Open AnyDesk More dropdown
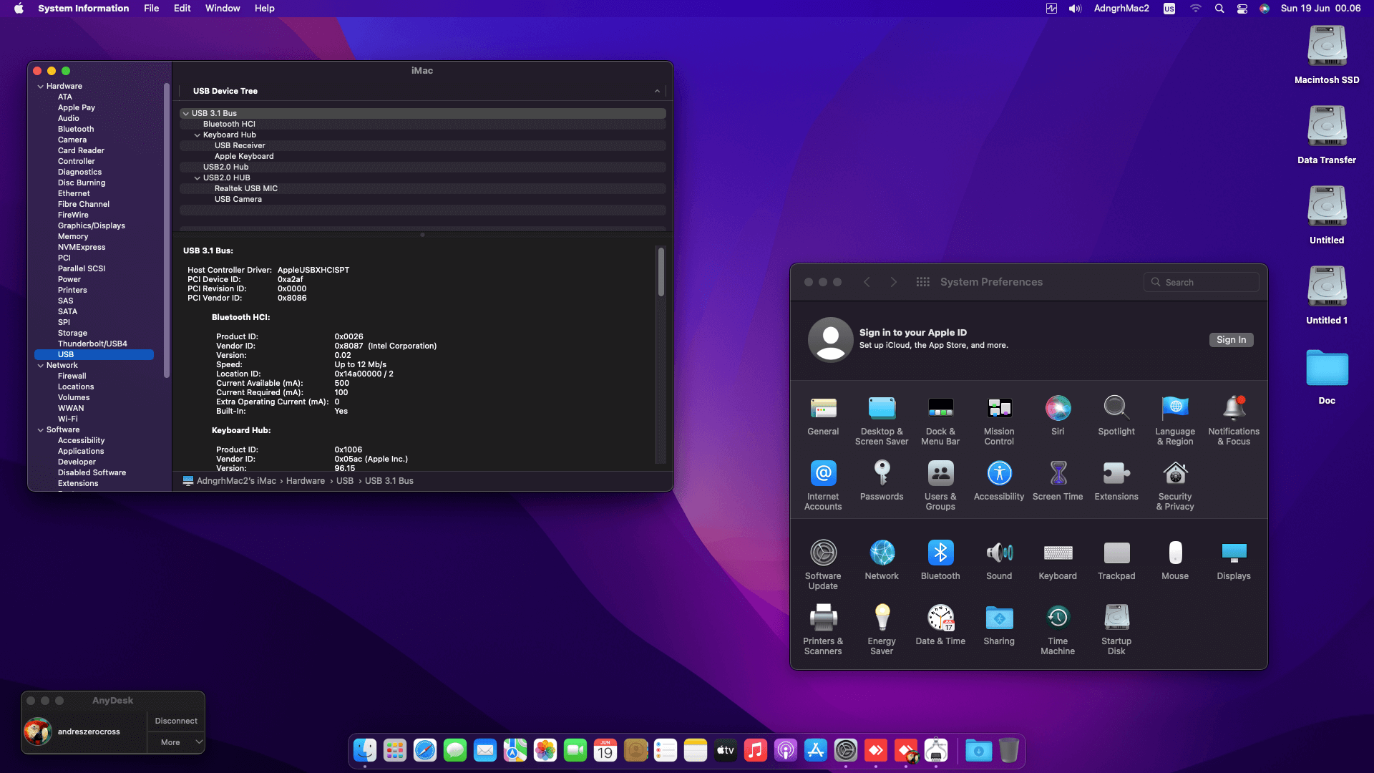The height and width of the screenshot is (773, 1374). point(175,742)
